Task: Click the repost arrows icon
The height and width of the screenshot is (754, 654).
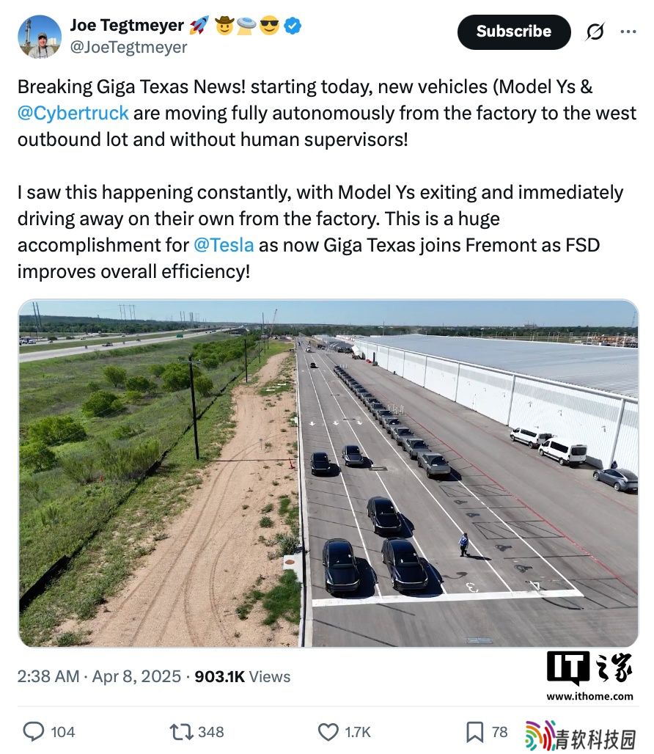Action: tap(182, 732)
